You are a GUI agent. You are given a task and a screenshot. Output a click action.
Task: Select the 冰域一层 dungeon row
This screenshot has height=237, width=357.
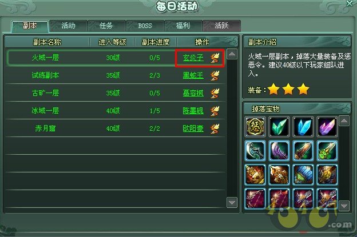tap(115, 111)
